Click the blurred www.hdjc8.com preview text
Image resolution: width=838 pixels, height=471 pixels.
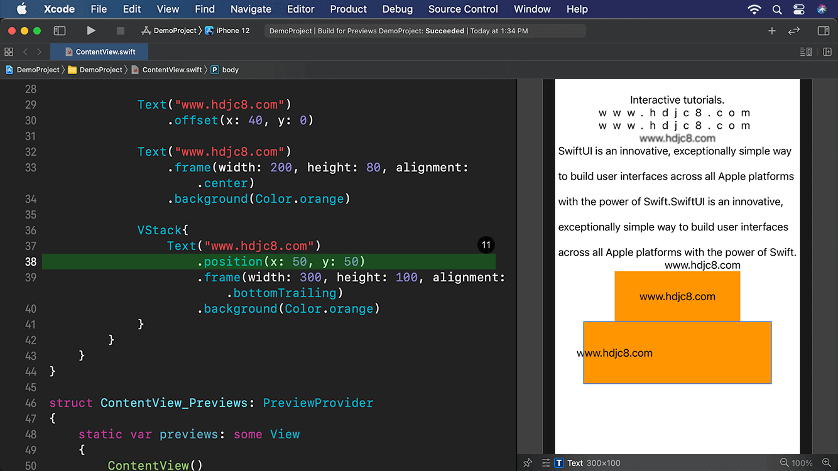point(677,138)
